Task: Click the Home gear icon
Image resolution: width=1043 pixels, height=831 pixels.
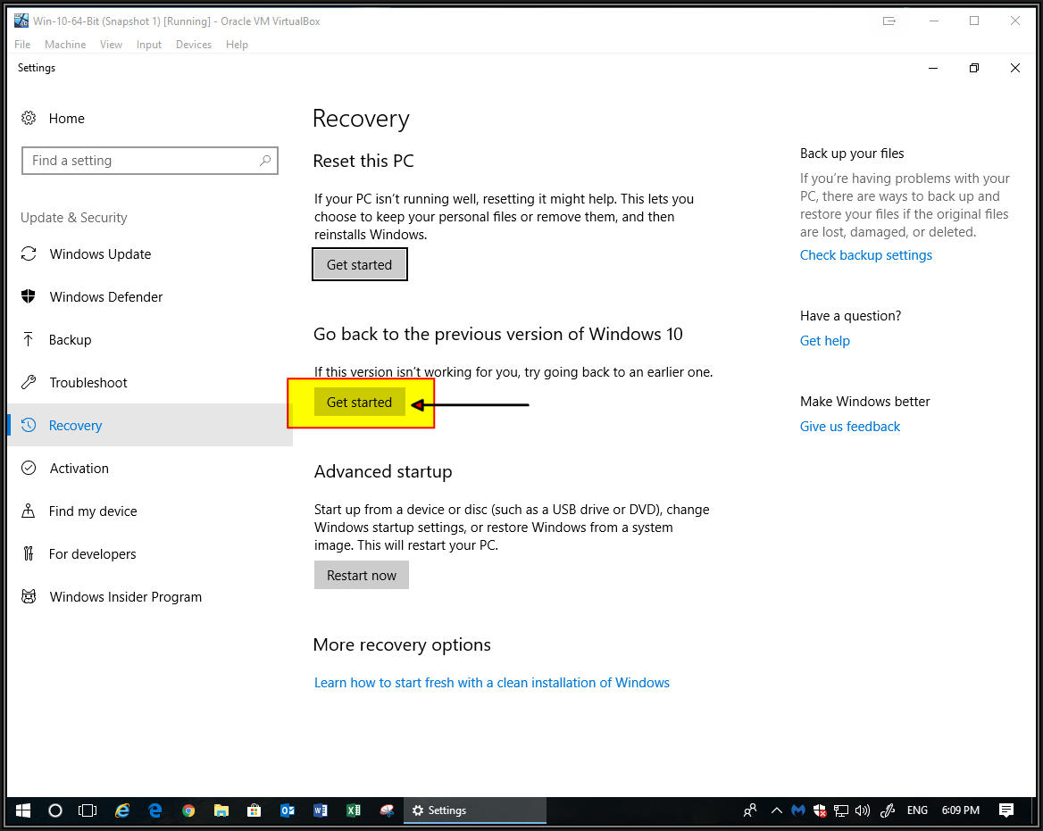Action: coord(29,119)
